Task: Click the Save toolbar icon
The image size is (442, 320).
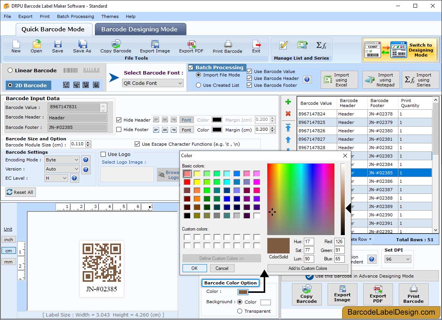Action: 57,46
